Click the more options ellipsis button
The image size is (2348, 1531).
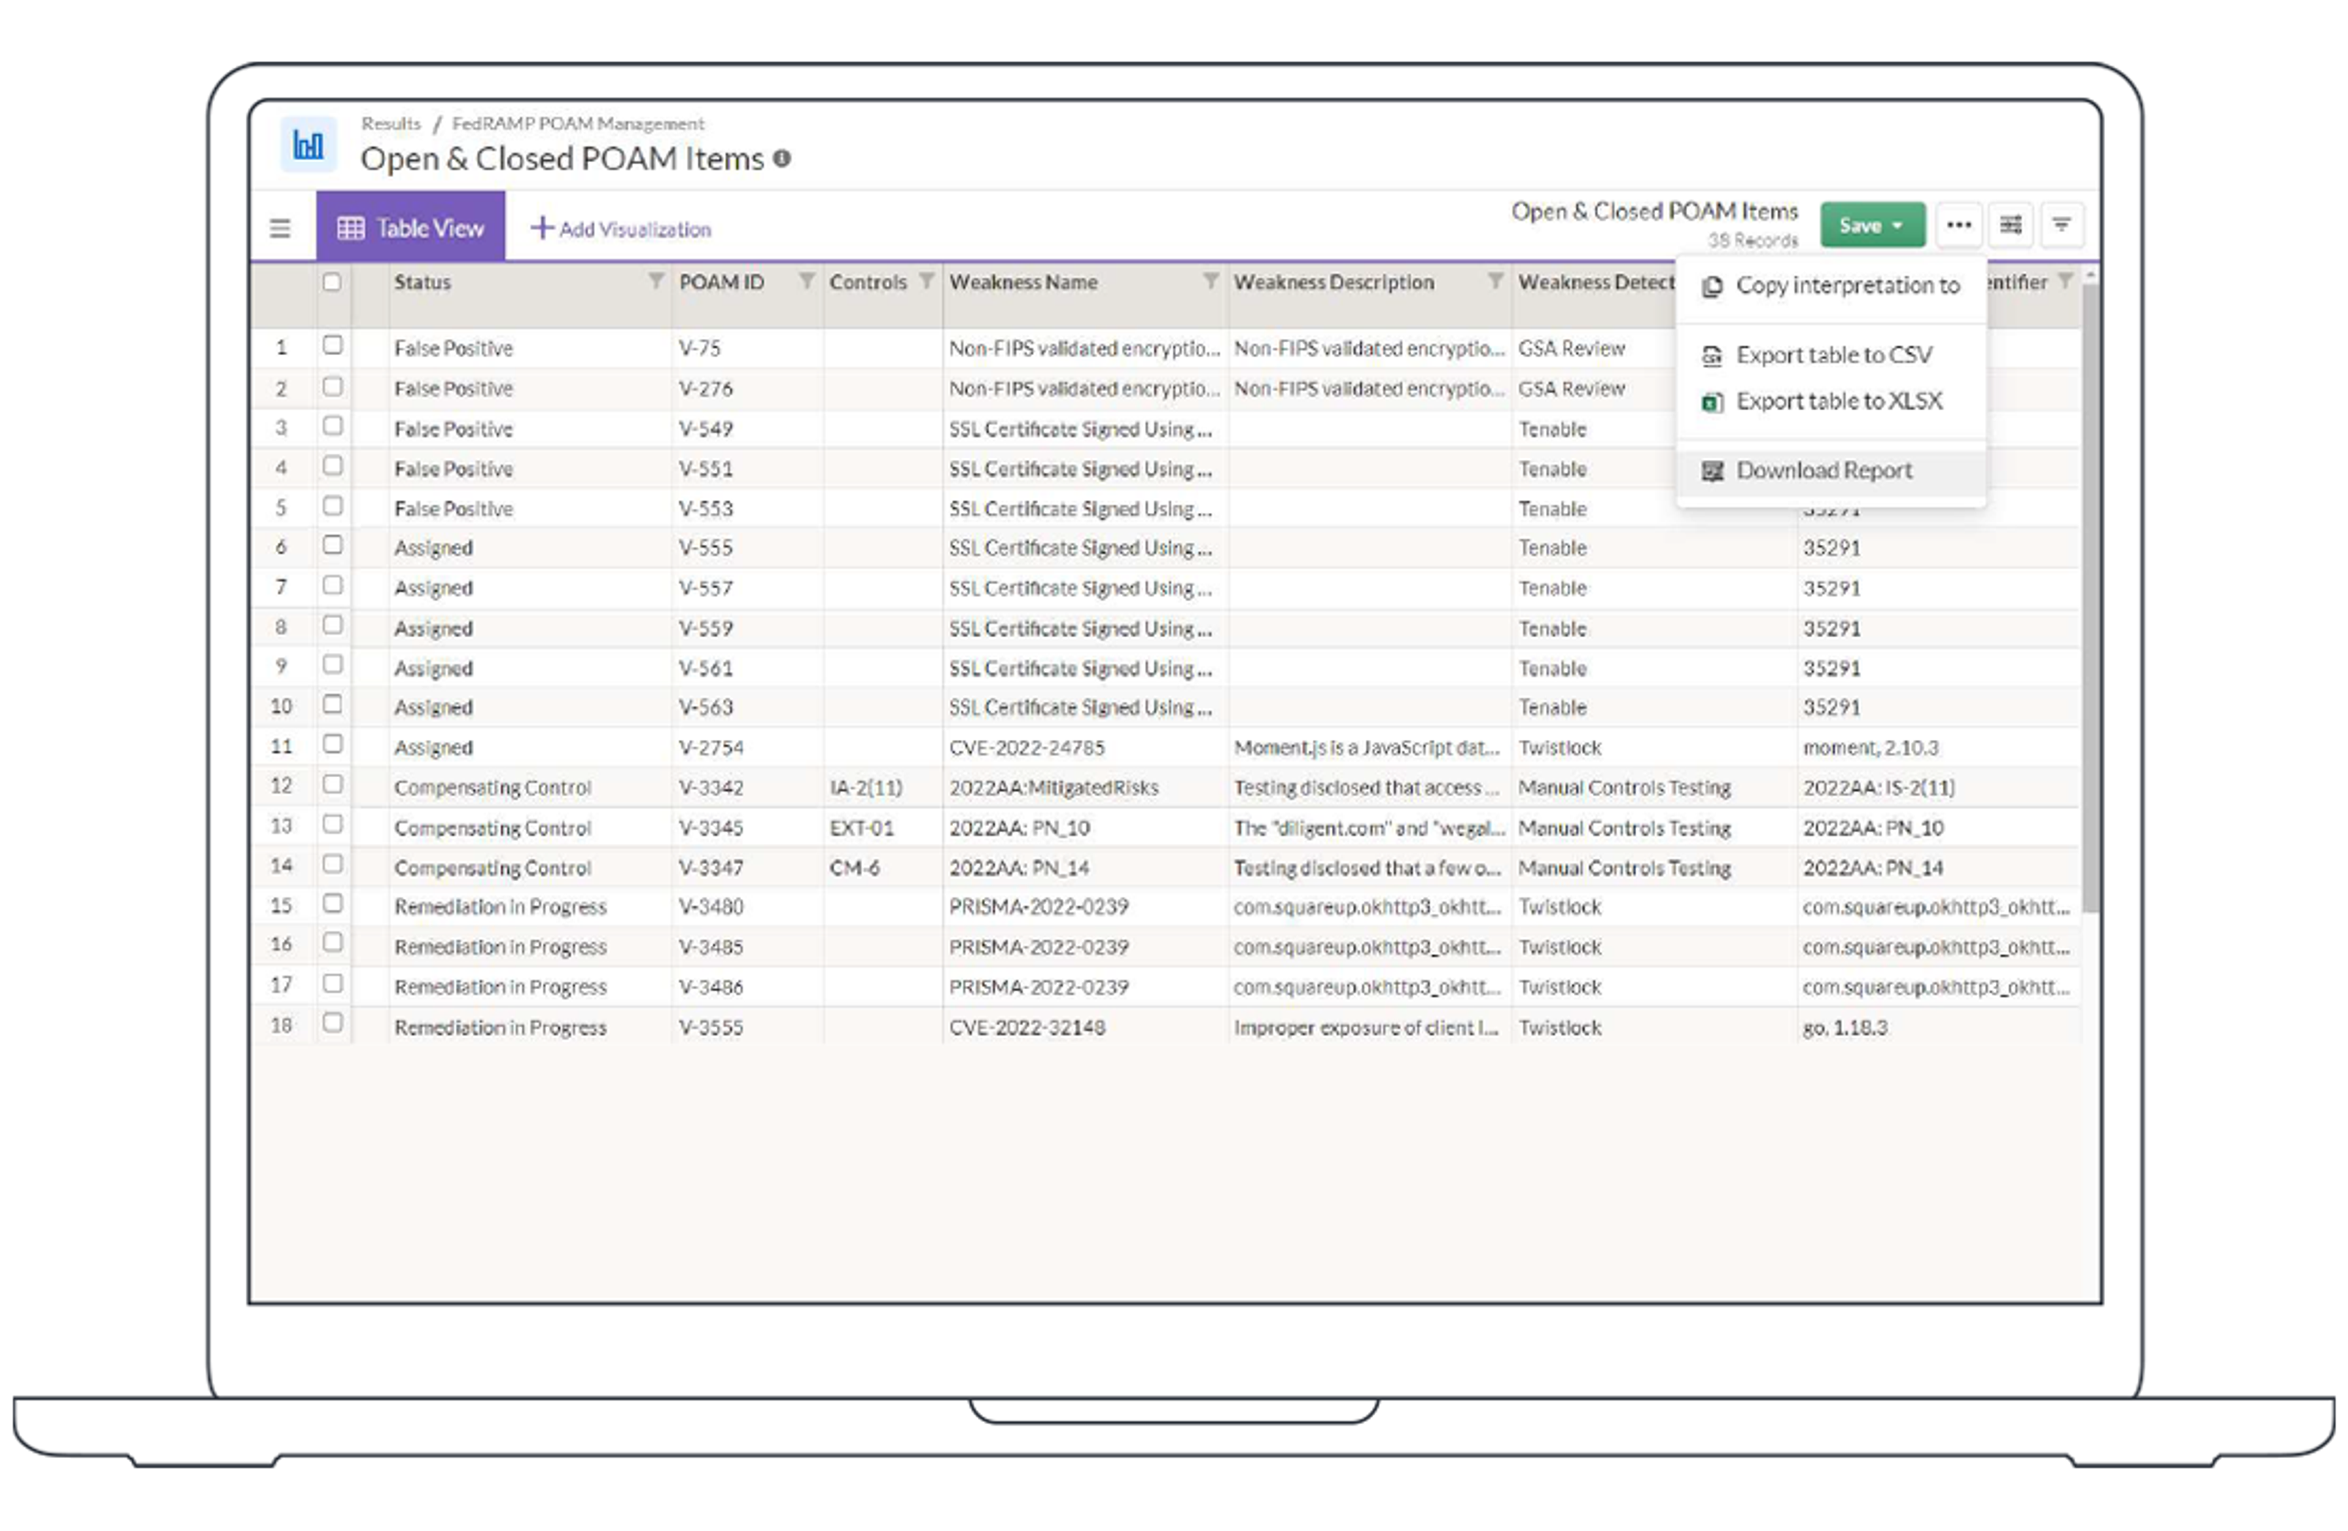coord(1959,225)
